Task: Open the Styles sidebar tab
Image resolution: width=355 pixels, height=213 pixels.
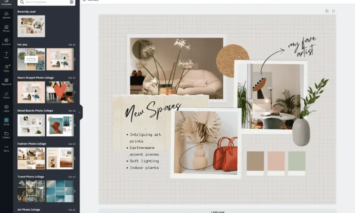Action: pyautogui.click(x=6, y=68)
